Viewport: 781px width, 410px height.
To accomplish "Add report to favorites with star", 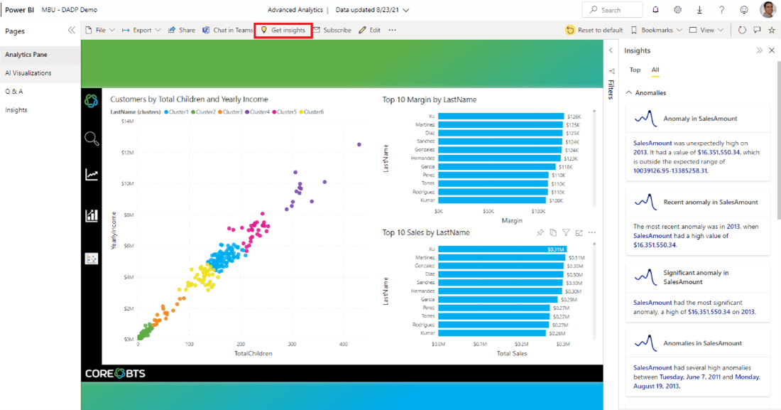I will (772, 31).
